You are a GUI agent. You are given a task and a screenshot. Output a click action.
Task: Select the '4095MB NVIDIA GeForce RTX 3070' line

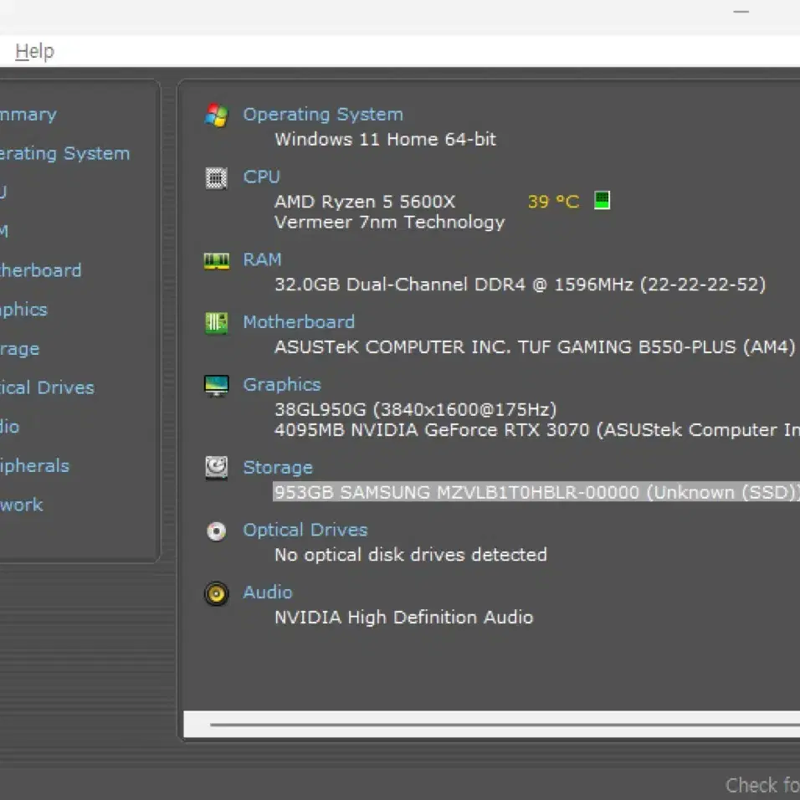click(x=537, y=430)
